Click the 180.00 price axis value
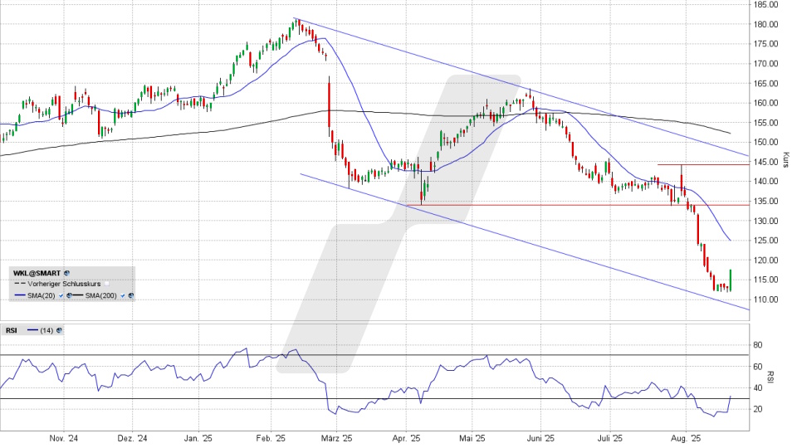 tap(766, 24)
